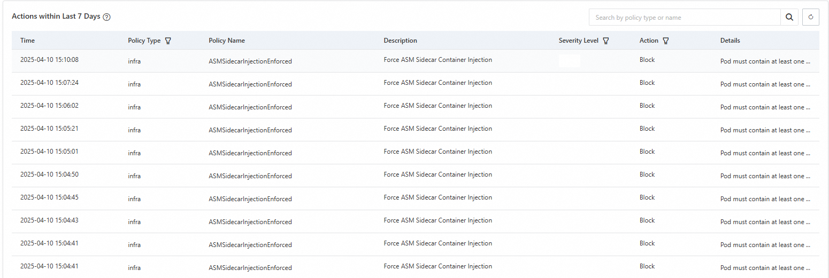Click the magnifier search button
The width and height of the screenshot is (829, 278).
[789, 17]
